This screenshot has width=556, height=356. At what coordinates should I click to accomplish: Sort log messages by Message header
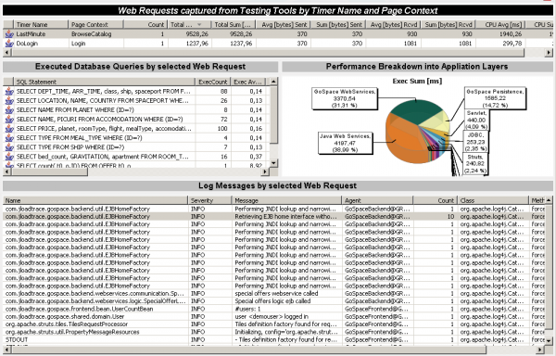(286, 200)
